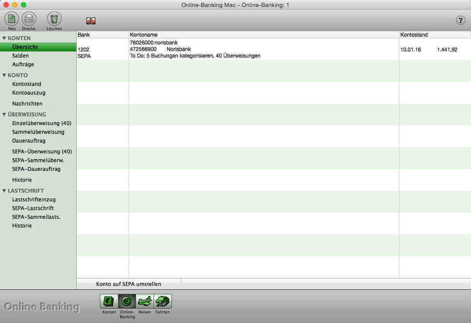The width and height of the screenshot is (471, 323).
Task: Collapse the ÜBERWEISUNG sidebar section
Action: [x=4, y=115]
